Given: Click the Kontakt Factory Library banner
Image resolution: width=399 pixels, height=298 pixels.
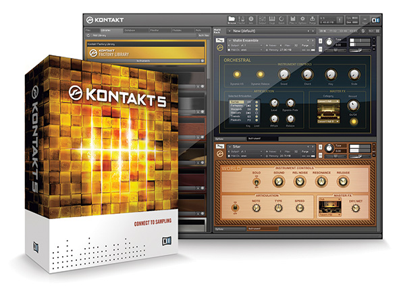Looking at the screenshot, I should 146,53.
